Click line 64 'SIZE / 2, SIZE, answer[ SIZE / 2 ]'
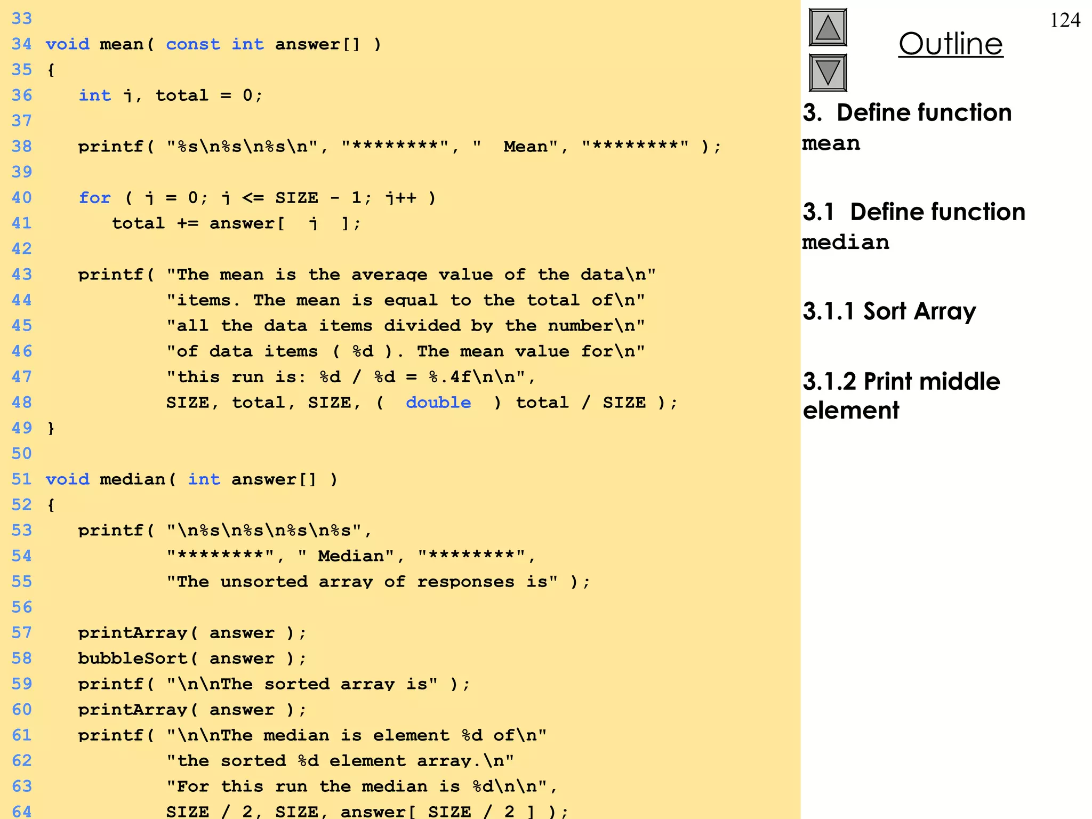The image size is (1092, 819). (x=367, y=812)
